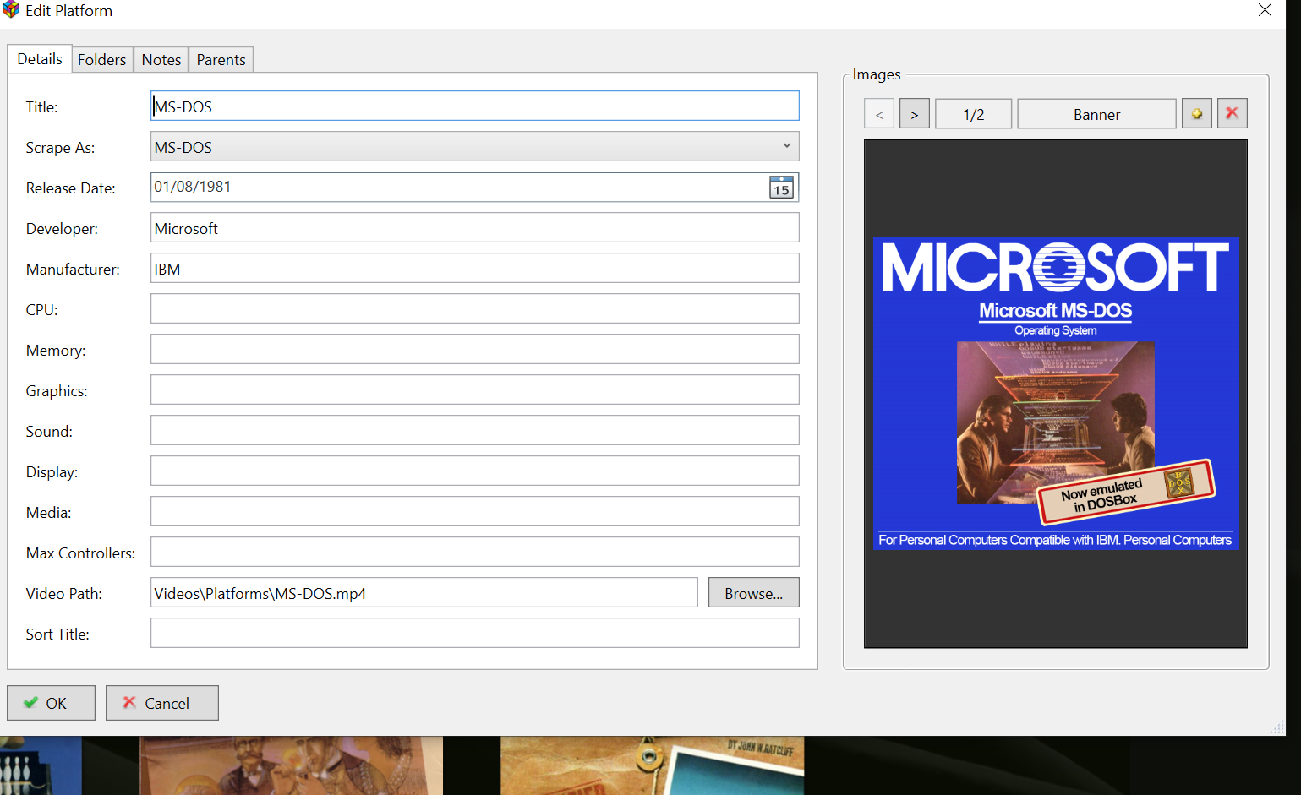1301x795 pixels.
Task: Open the Banner image type selector
Action: pyautogui.click(x=1096, y=114)
